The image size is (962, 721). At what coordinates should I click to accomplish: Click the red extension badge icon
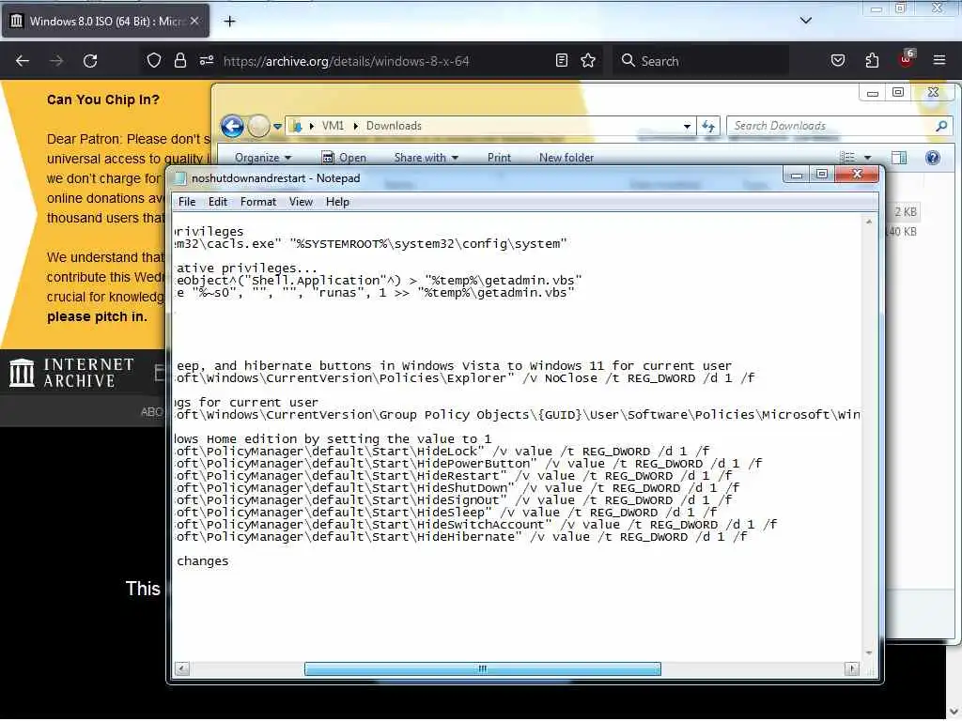click(907, 59)
